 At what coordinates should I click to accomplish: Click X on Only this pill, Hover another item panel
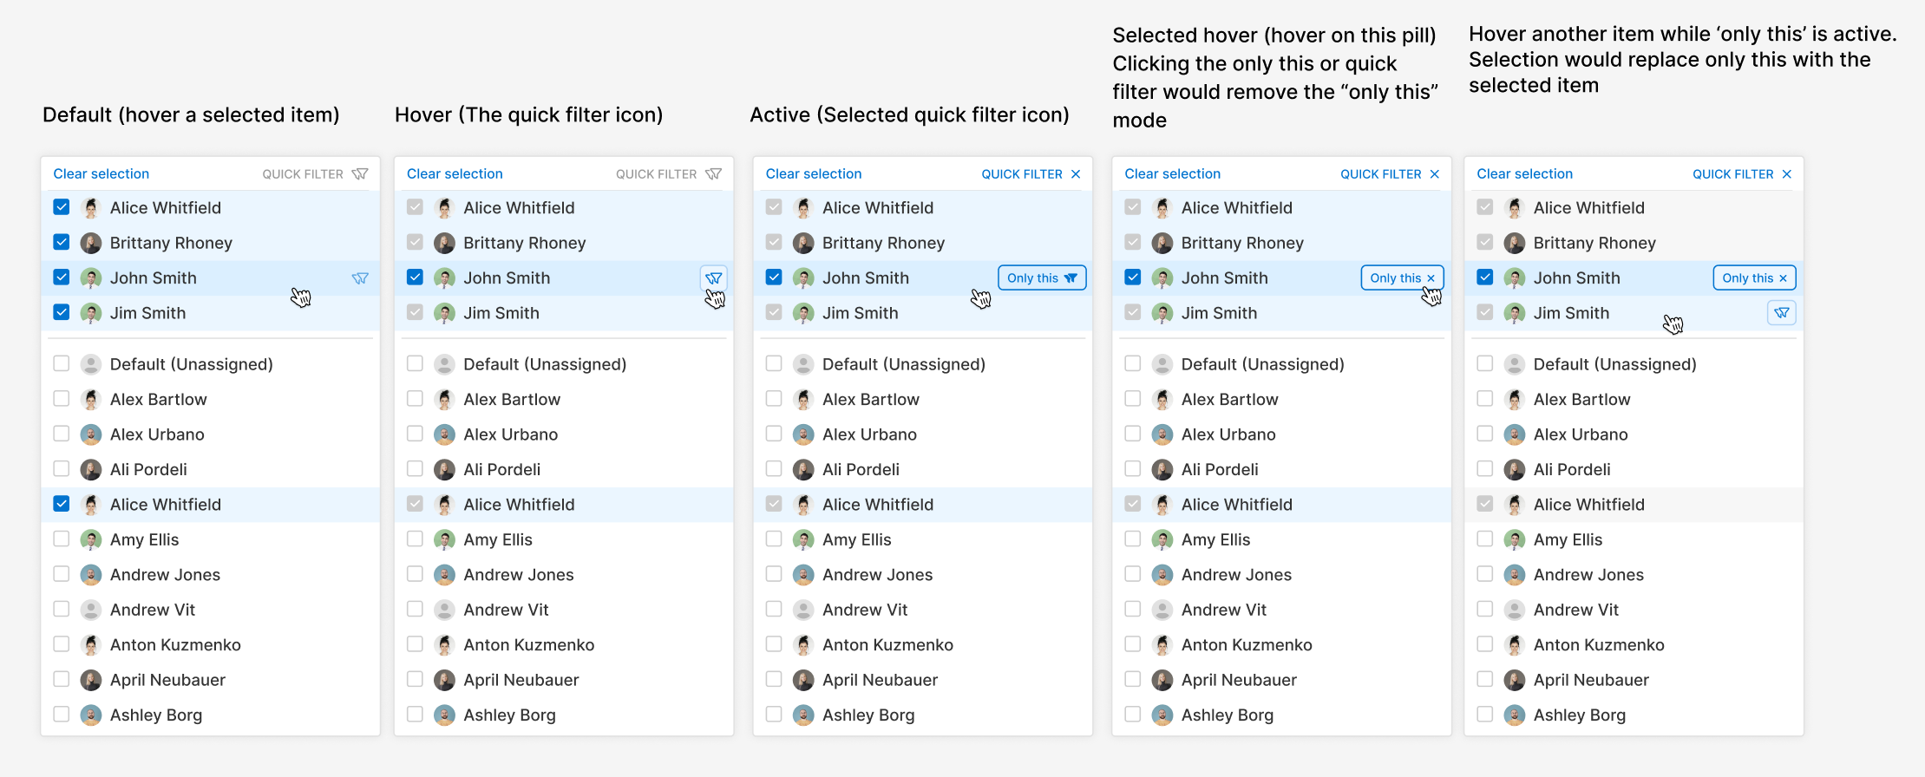click(1783, 278)
